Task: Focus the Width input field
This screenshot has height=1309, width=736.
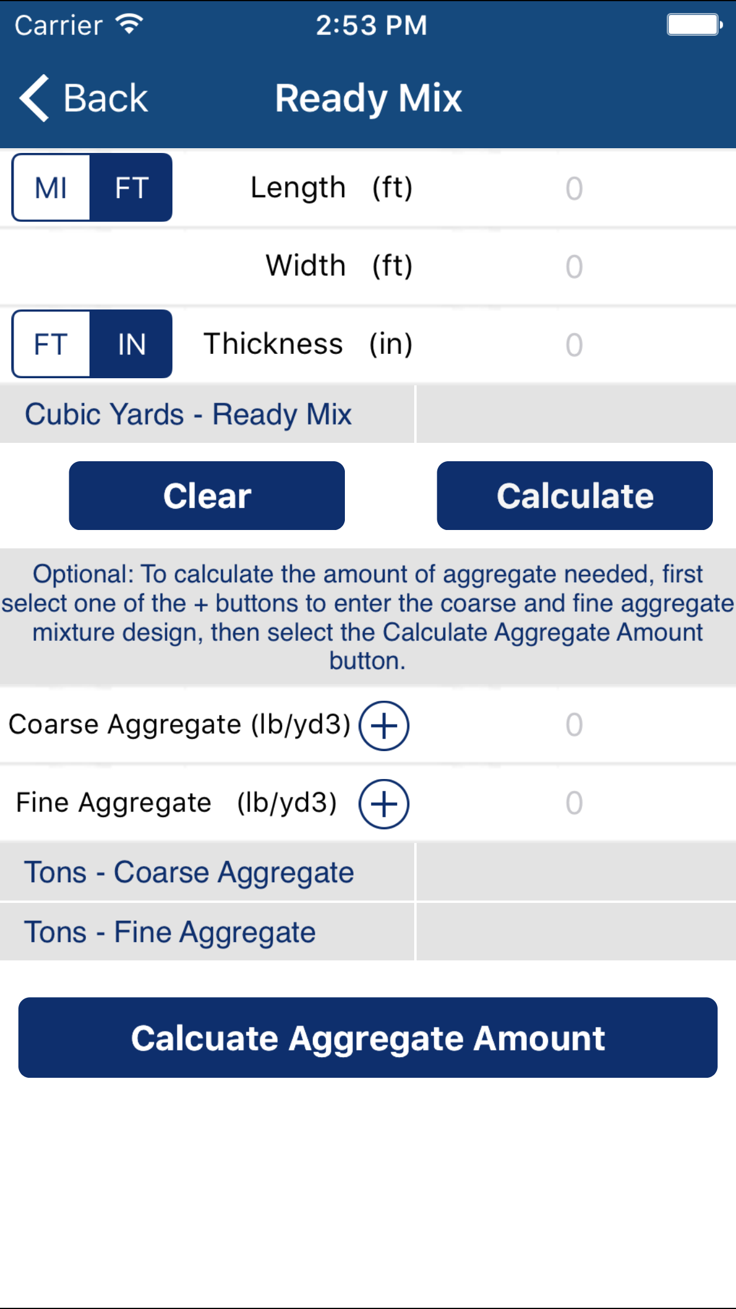Action: (574, 267)
